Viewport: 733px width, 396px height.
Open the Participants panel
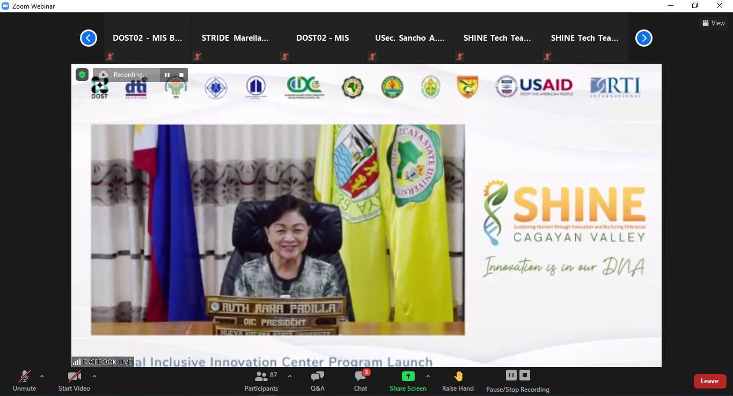pos(261,380)
